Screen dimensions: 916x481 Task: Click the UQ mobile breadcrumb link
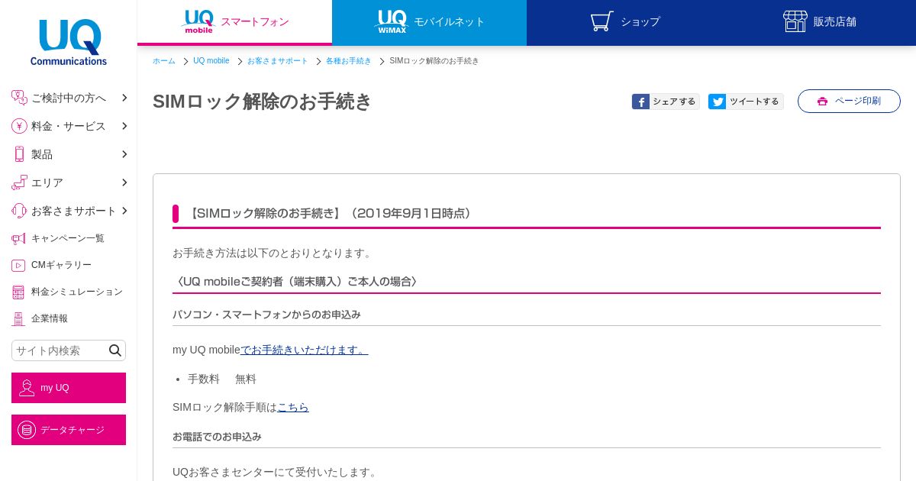(x=211, y=61)
